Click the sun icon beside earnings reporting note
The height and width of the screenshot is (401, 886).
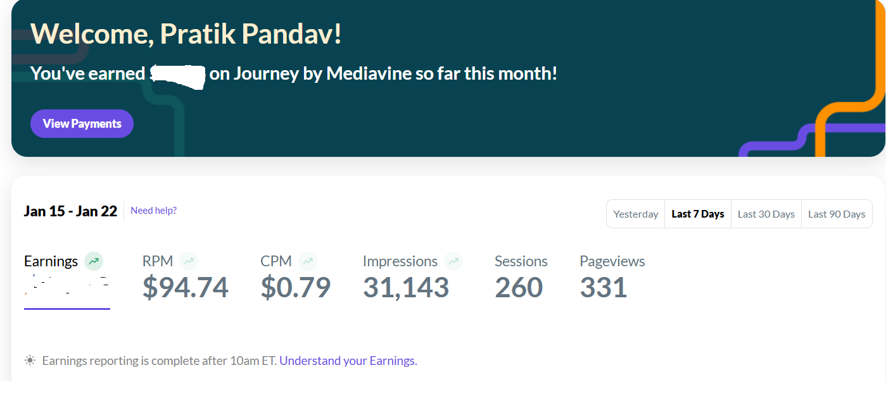pyautogui.click(x=30, y=361)
